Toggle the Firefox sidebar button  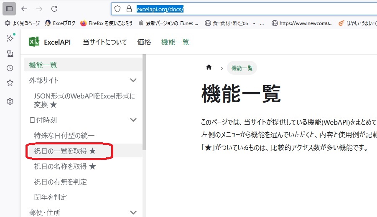[9, 9]
